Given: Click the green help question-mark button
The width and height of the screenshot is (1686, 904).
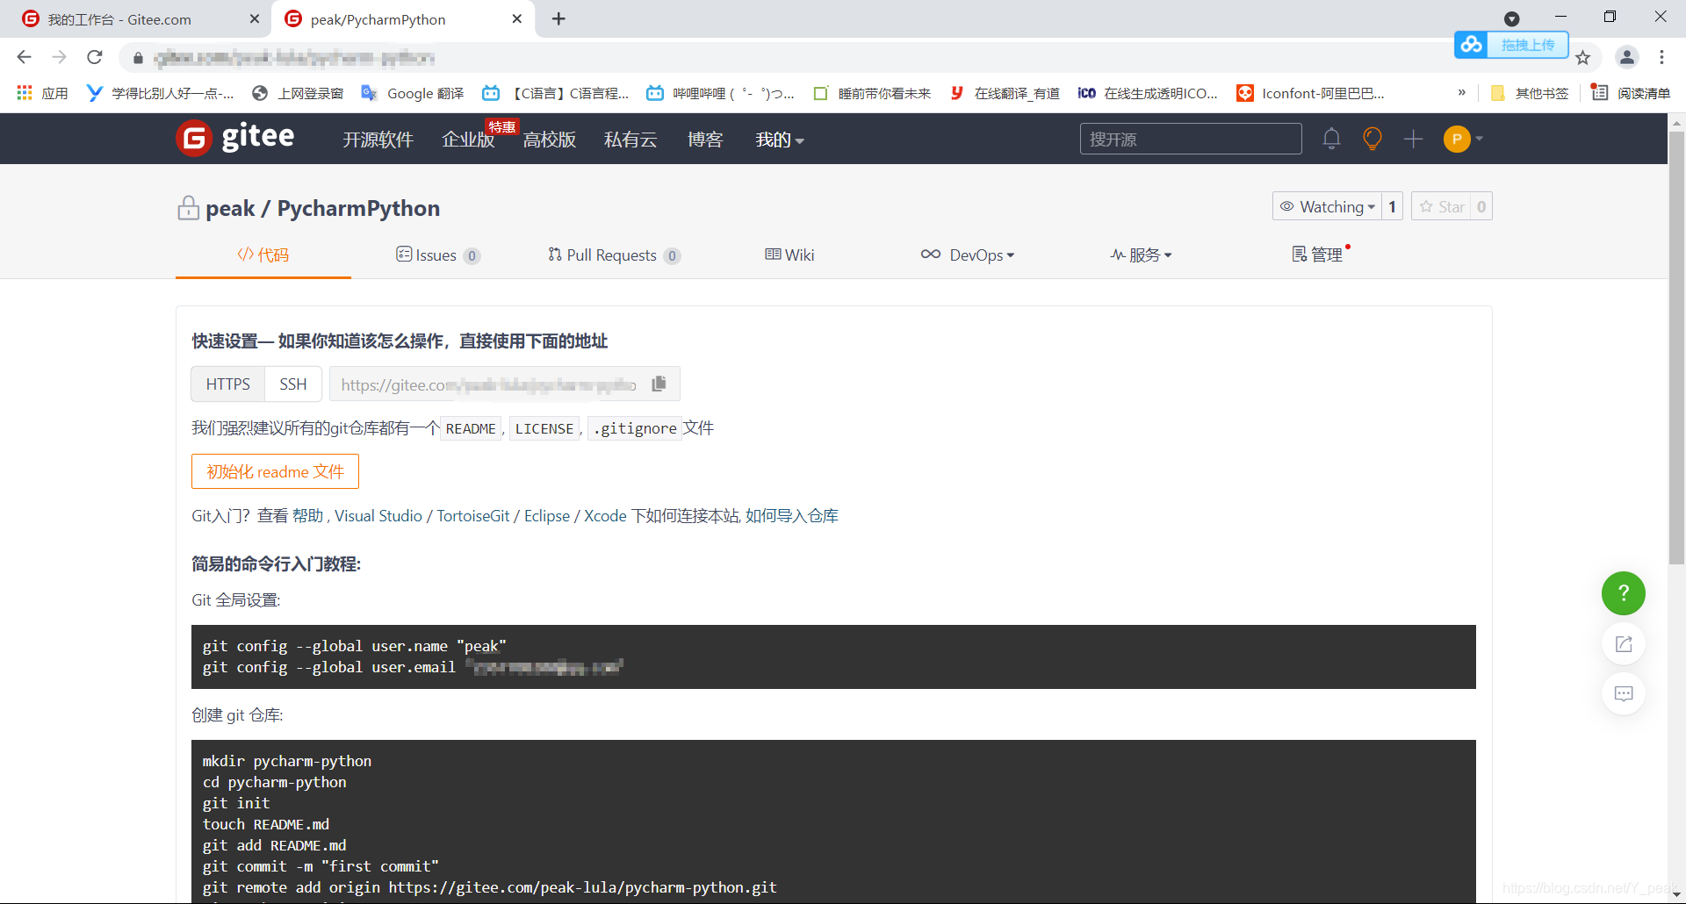Looking at the screenshot, I should [1624, 593].
